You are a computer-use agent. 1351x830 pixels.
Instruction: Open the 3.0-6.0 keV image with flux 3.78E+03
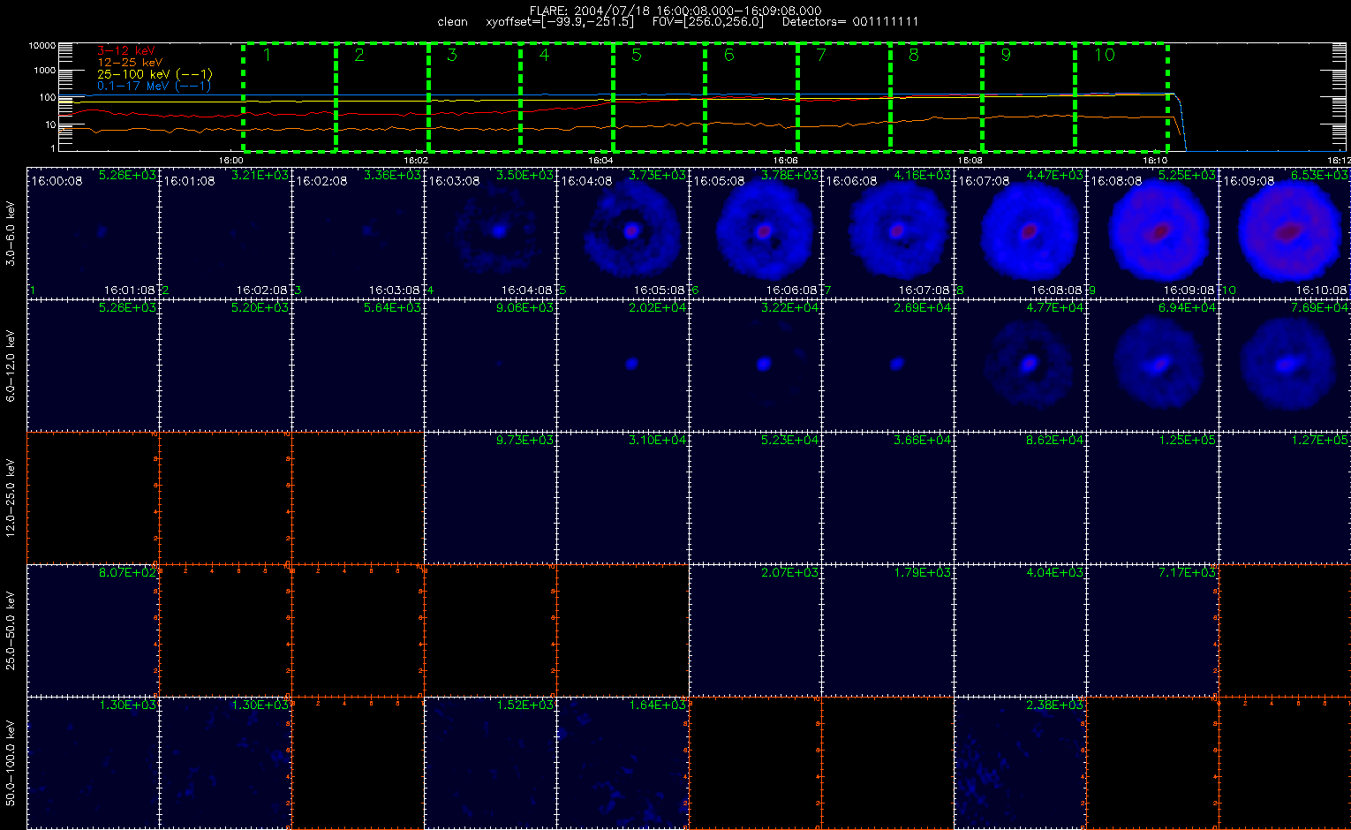coord(755,232)
